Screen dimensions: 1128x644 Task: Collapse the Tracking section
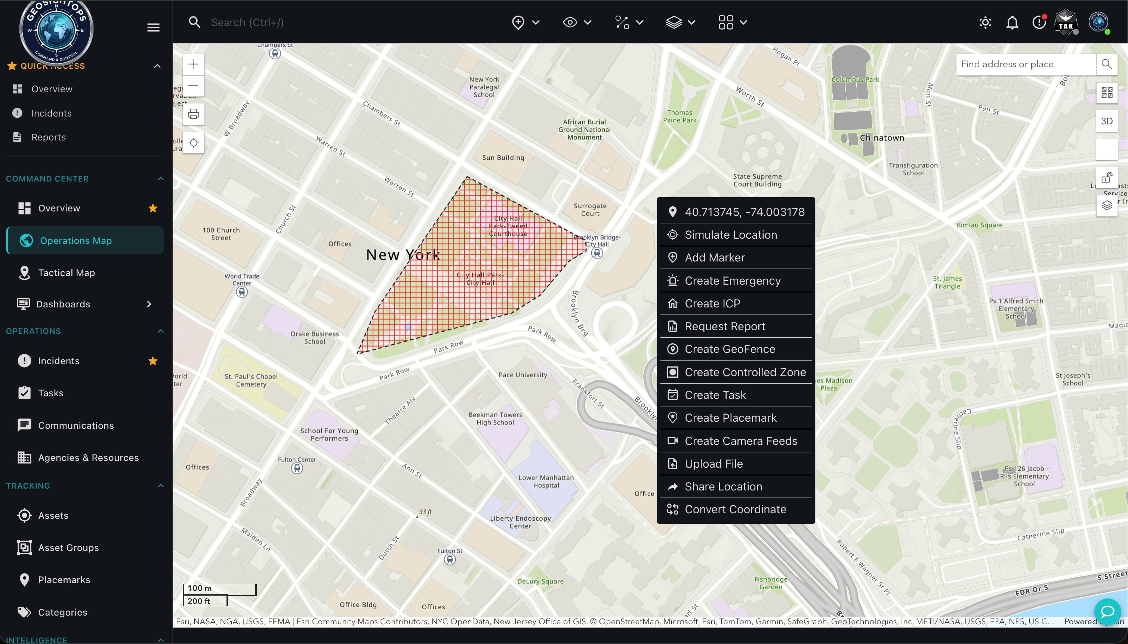pos(161,486)
